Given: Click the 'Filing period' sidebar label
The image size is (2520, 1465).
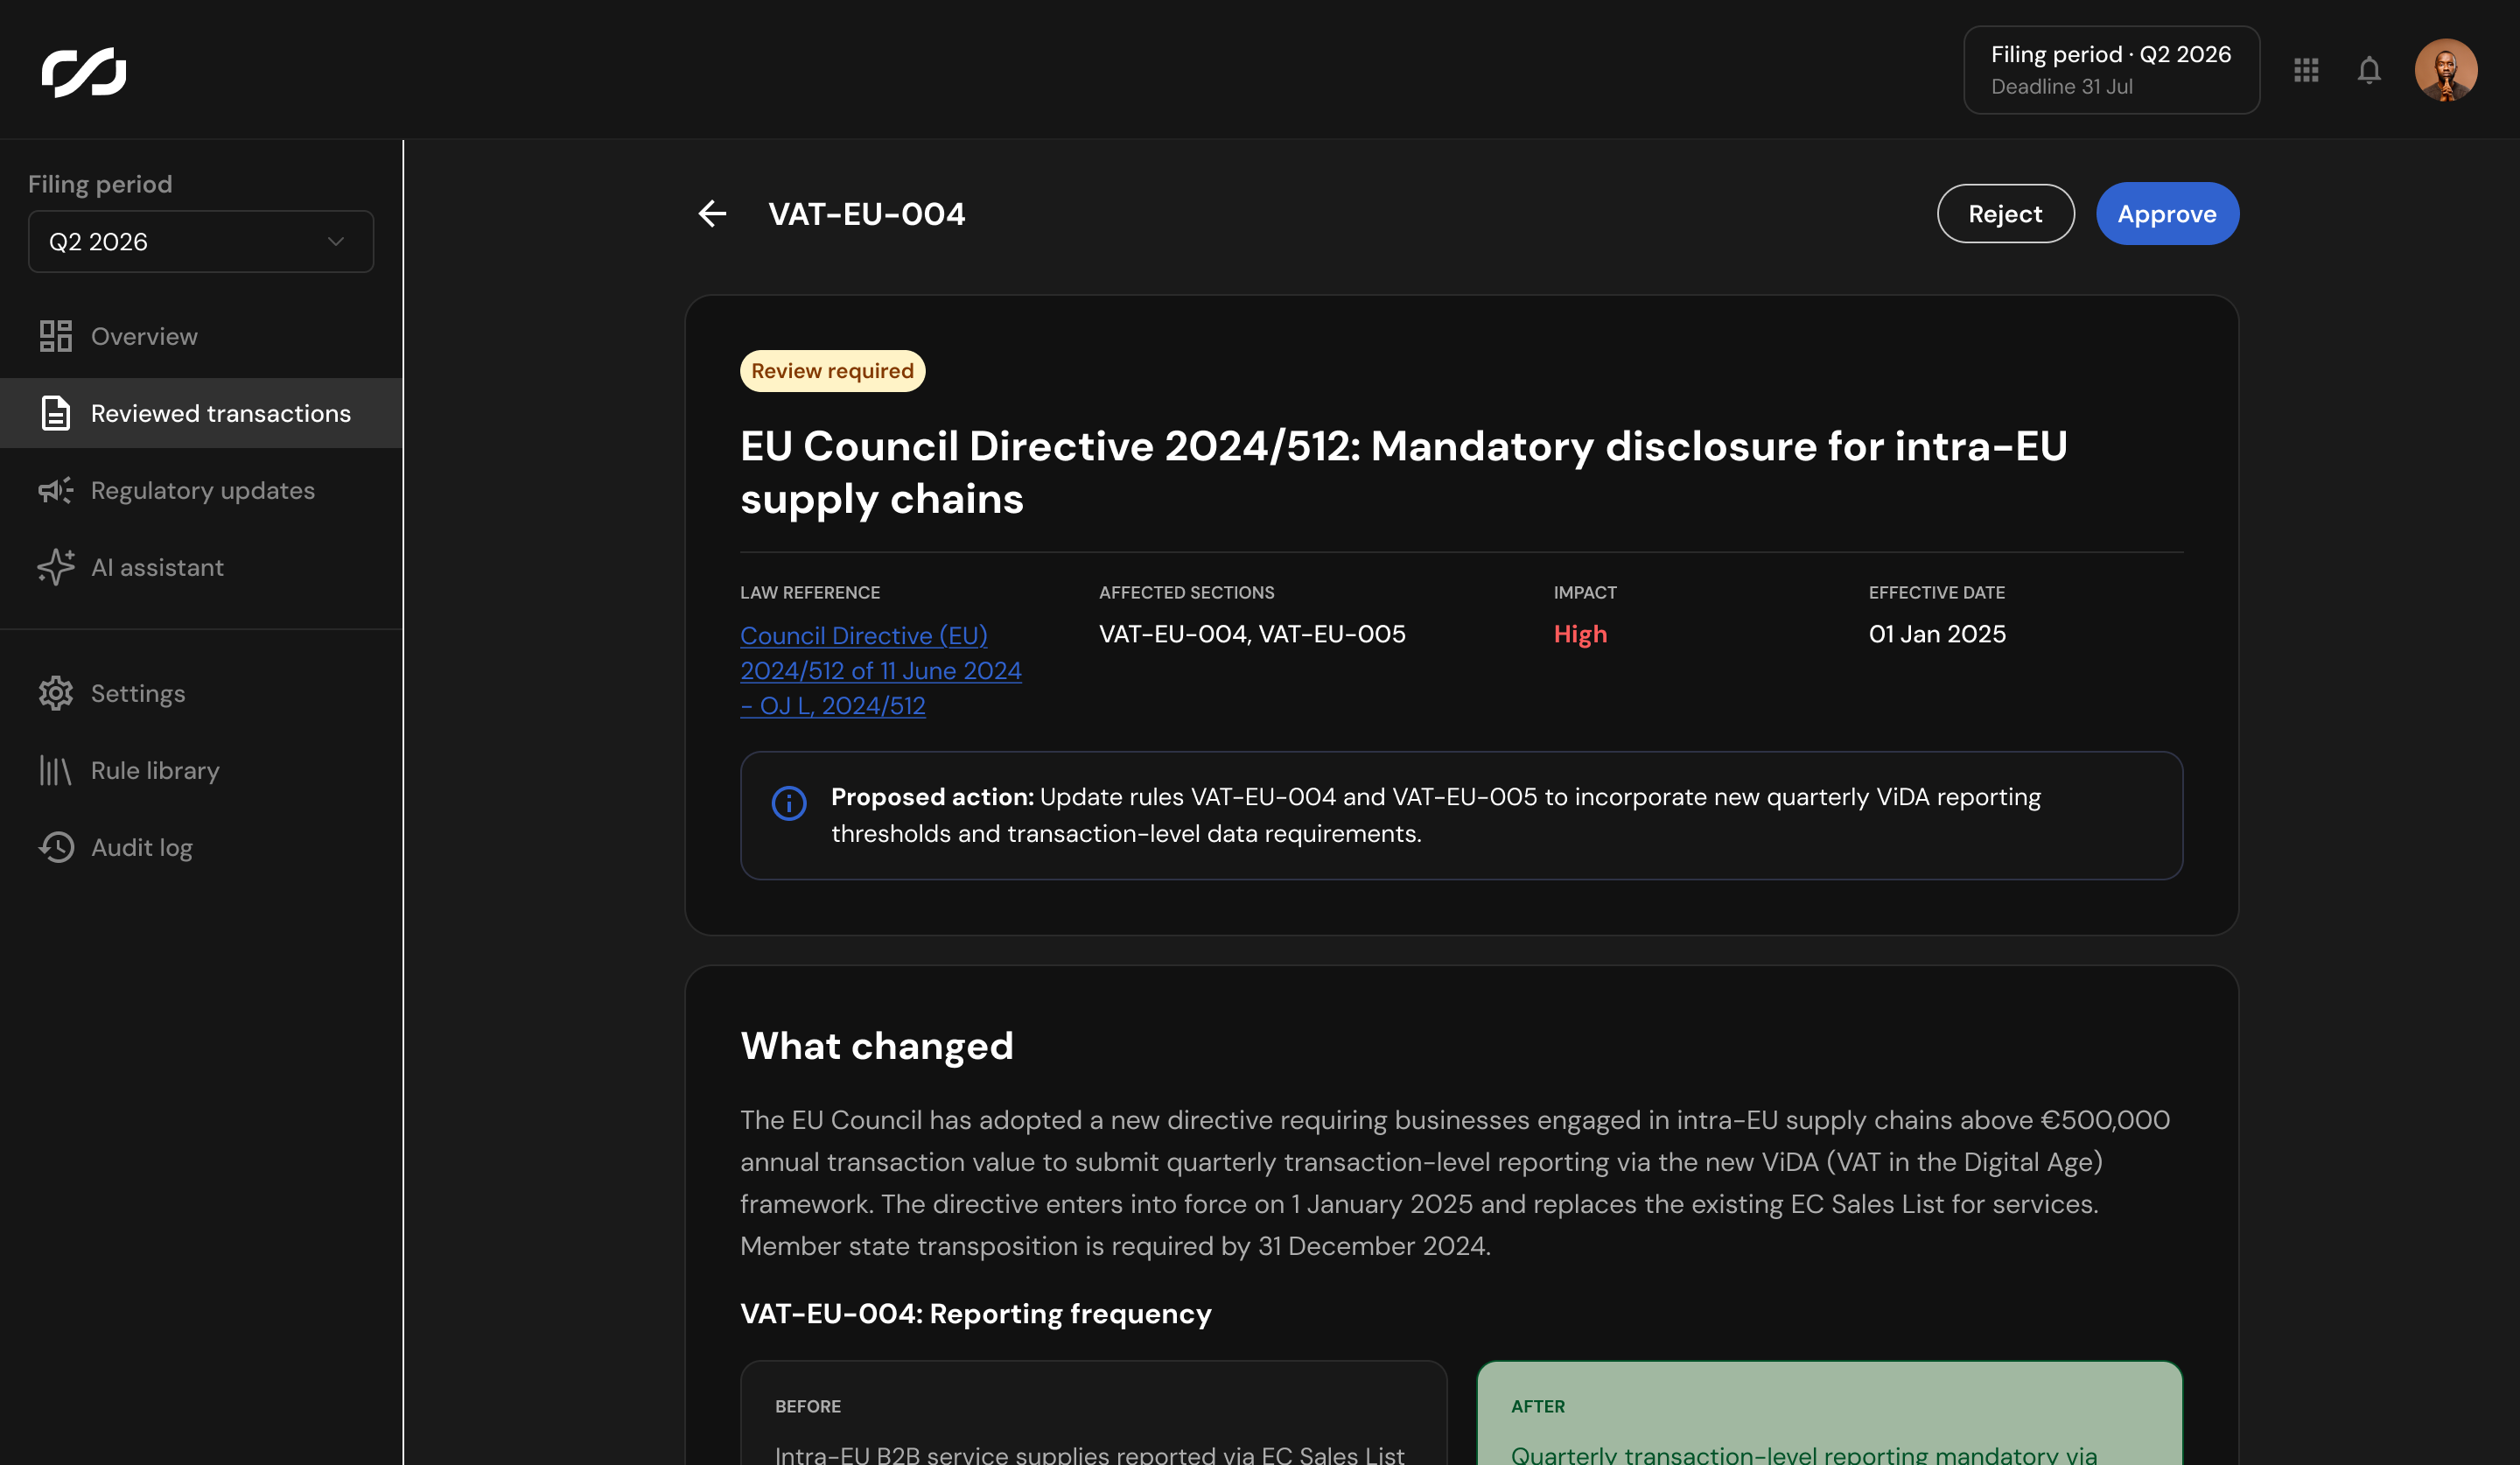Looking at the screenshot, I should (100, 184).
